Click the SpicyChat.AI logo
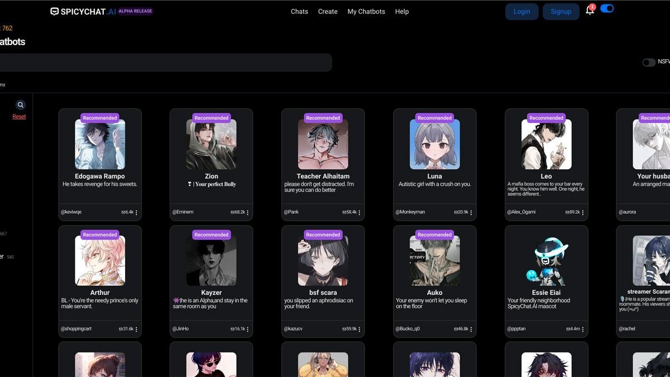670x377 pixels. tap(83, 11)
